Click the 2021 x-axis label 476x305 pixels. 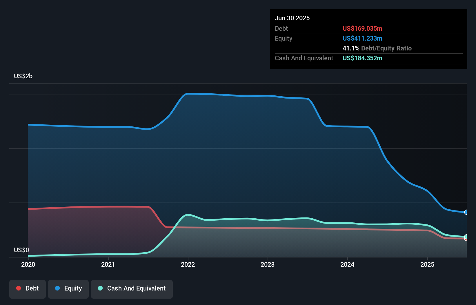coord(108,264)
